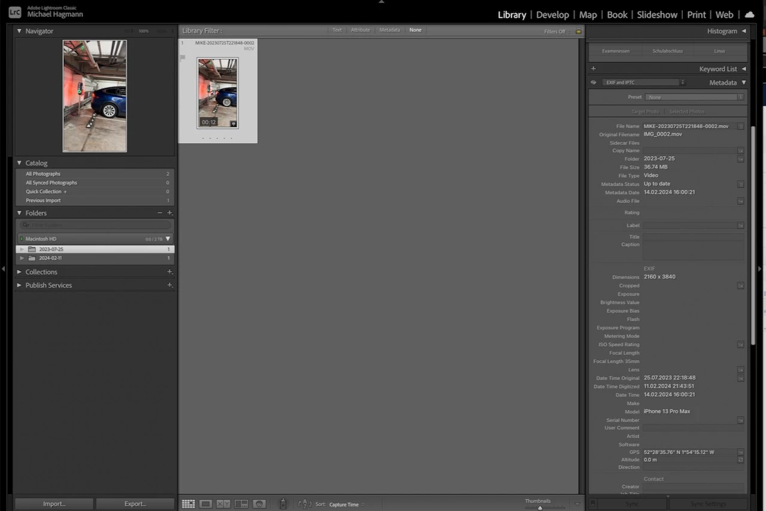
Task: Click the Folder go-to arrow icon
Action: pos(741,159)
